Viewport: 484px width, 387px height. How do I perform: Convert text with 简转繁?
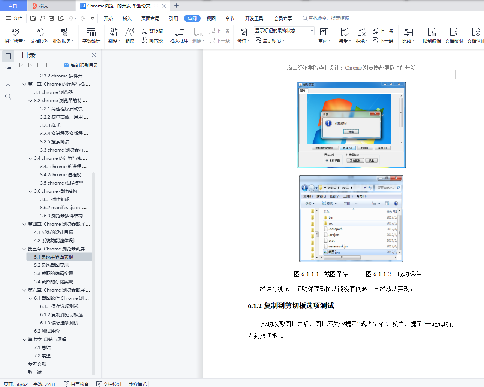(x=152, y=40)
